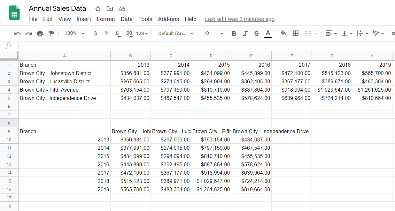This screenshot has width=395, height=211.
Task: Open more number formats 123 dropdown
Action: pos(142,34)
